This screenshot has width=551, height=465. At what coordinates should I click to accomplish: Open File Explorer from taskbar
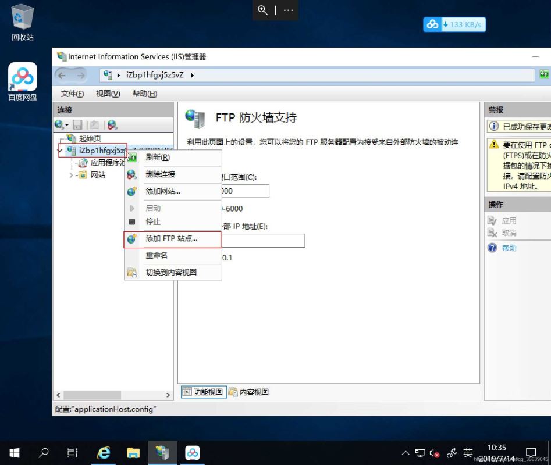(133, 453)
